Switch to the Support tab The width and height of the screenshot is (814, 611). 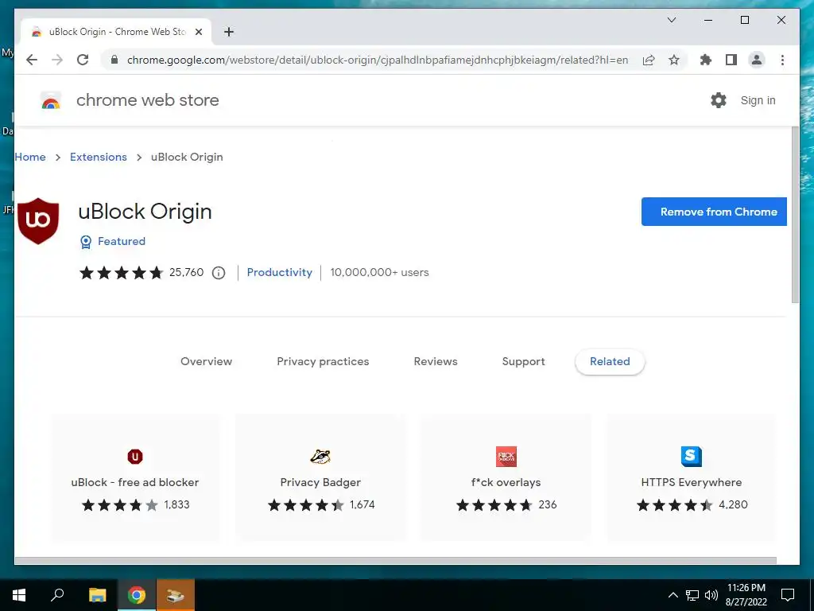(x=523, y=362)
